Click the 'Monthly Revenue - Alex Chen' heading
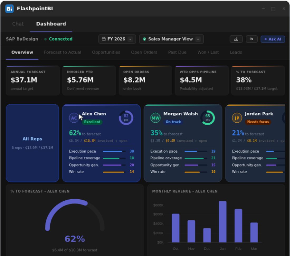The width and height of the screenshot is (290, 256). tap(185, 191)
